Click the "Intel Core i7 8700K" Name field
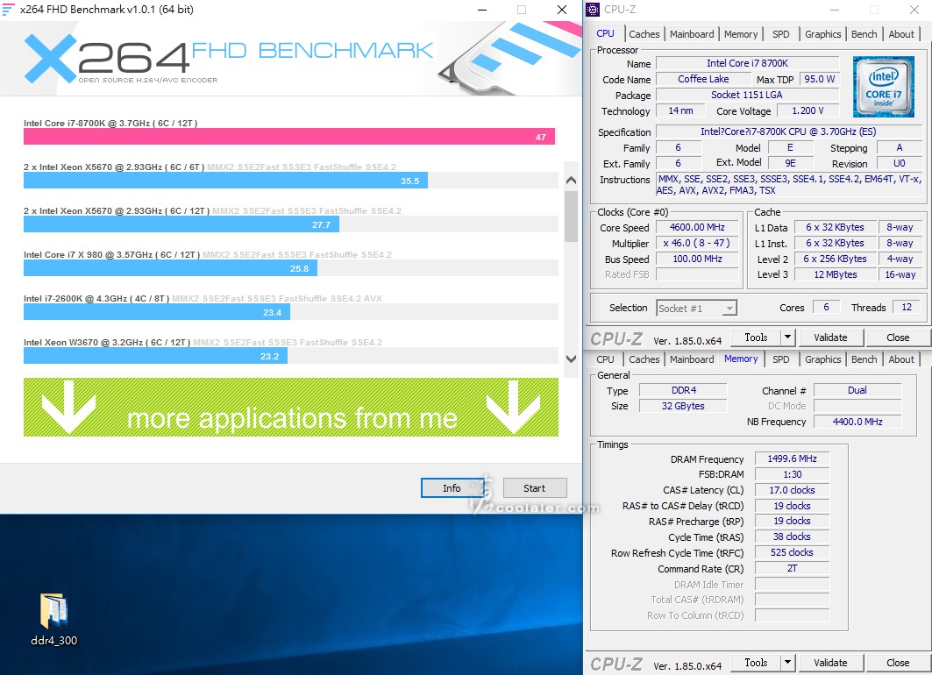Screen dimensions: 932x675 click(x=747, y=63)
